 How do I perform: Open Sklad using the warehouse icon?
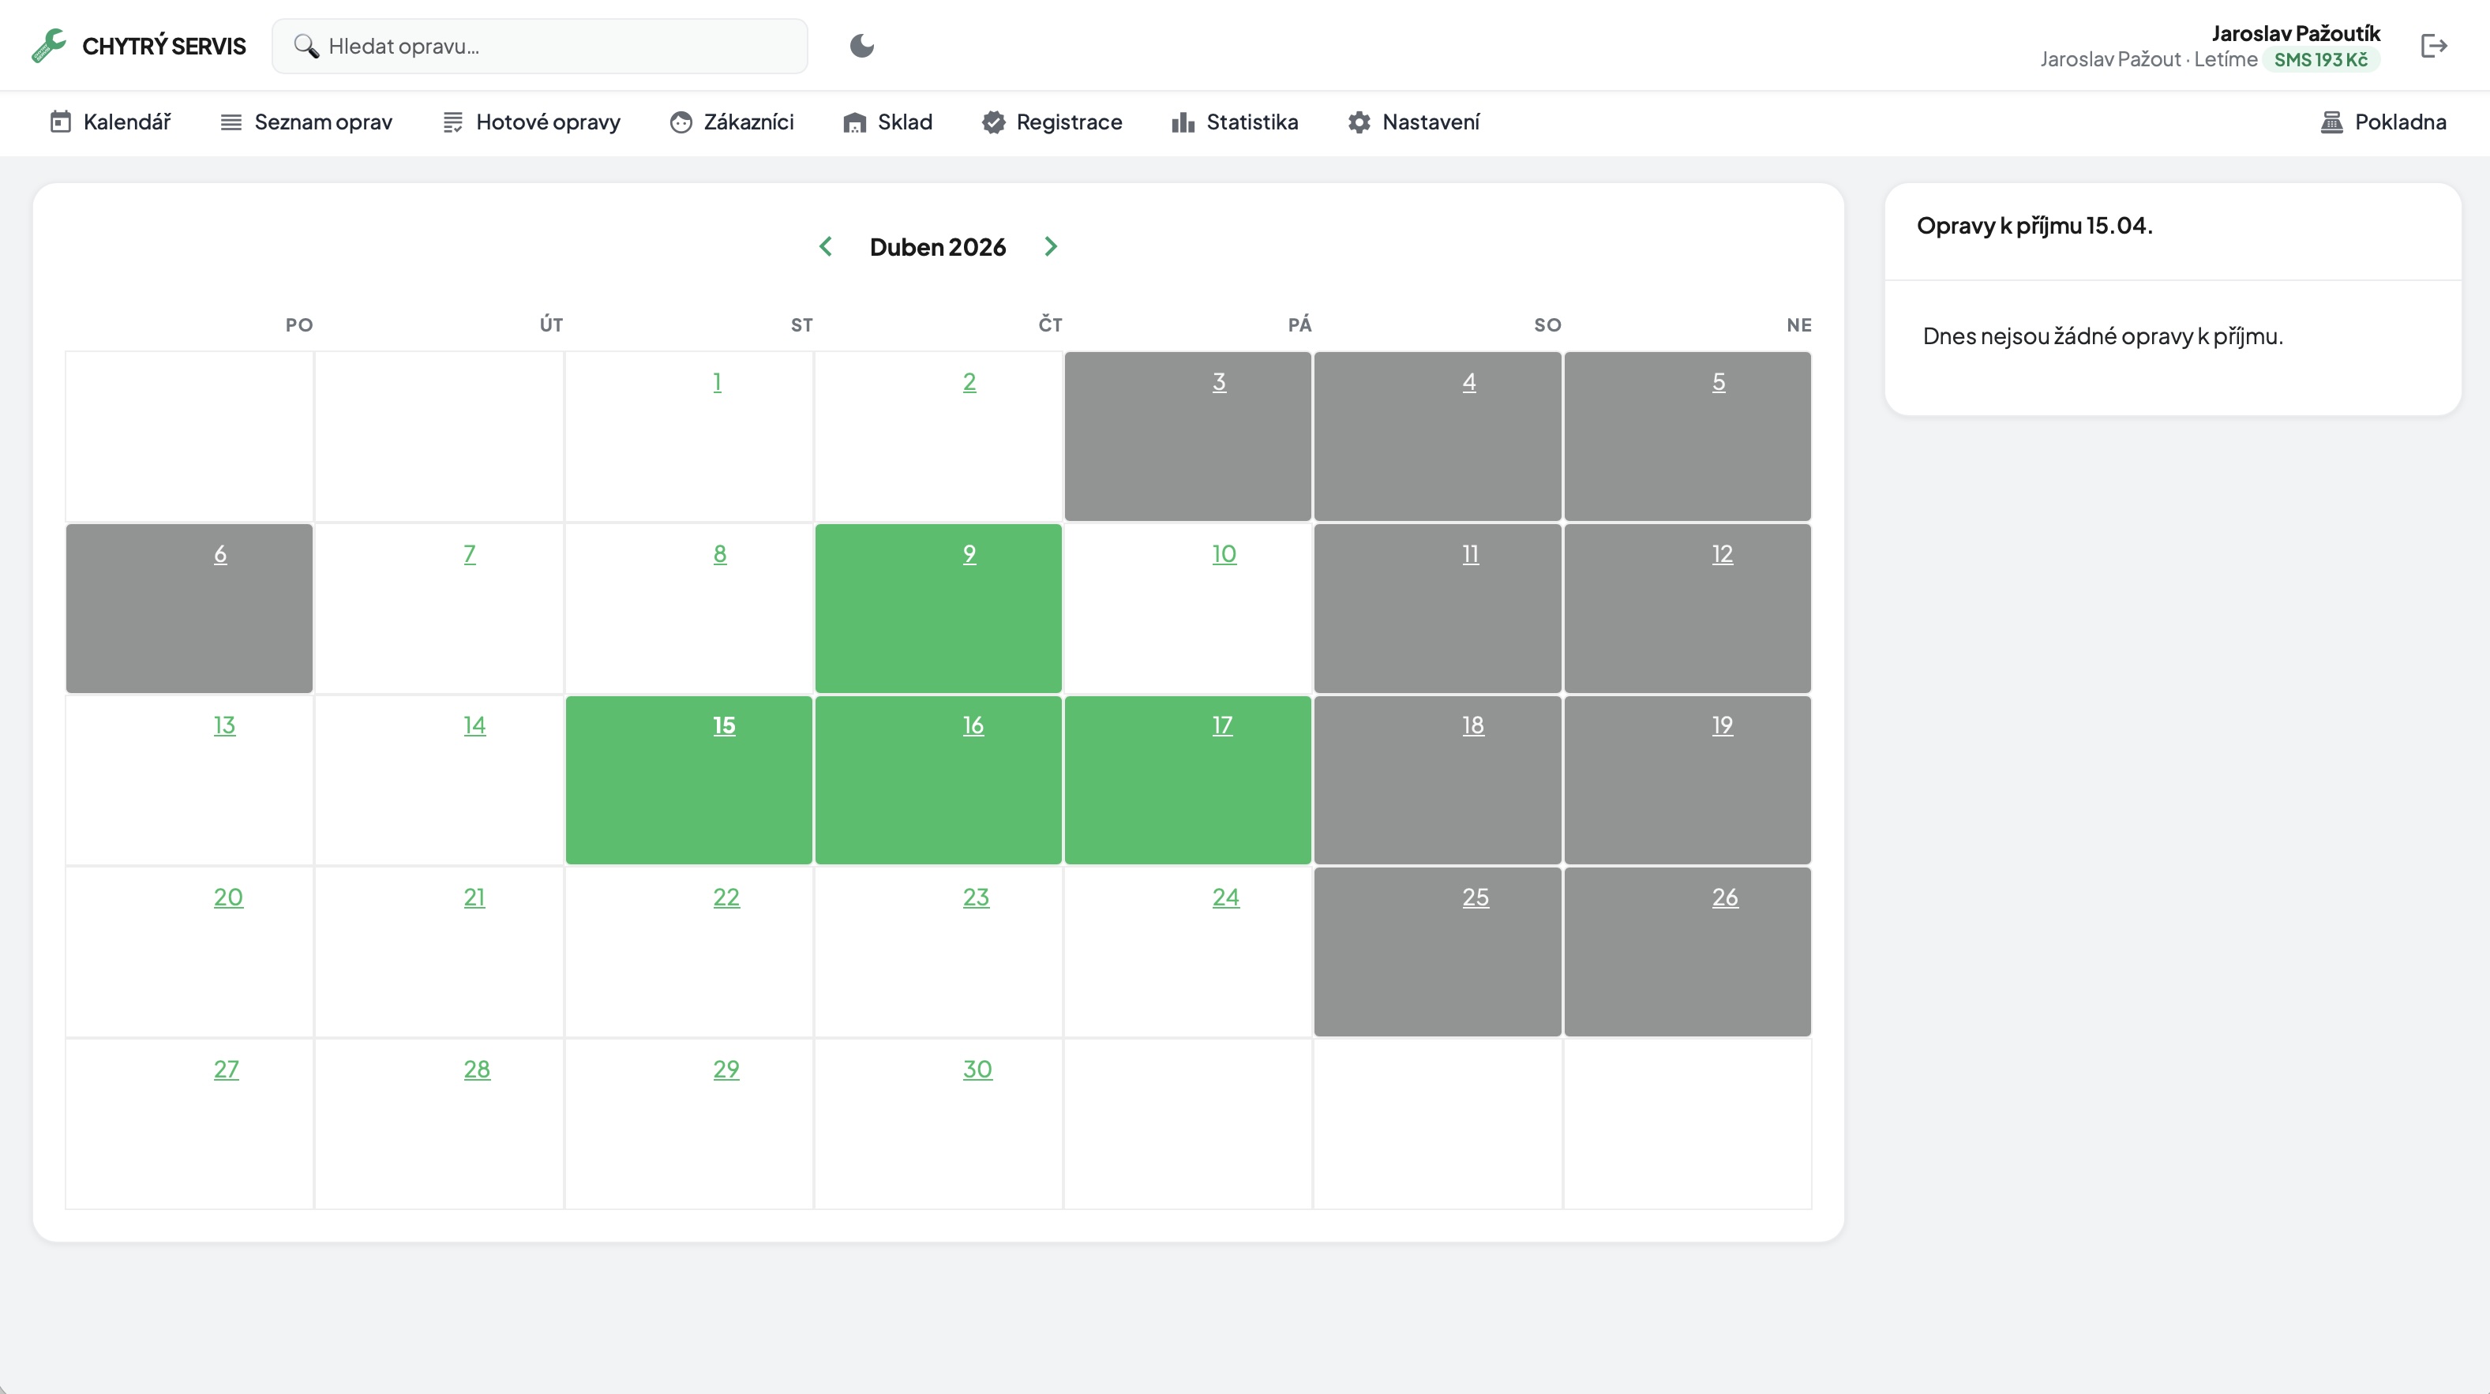[x=854, y=122]
